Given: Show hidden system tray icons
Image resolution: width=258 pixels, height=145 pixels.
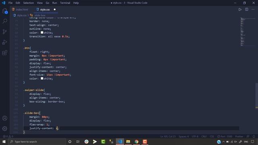Looking at the screenshot, I should (x=223, y=141).
